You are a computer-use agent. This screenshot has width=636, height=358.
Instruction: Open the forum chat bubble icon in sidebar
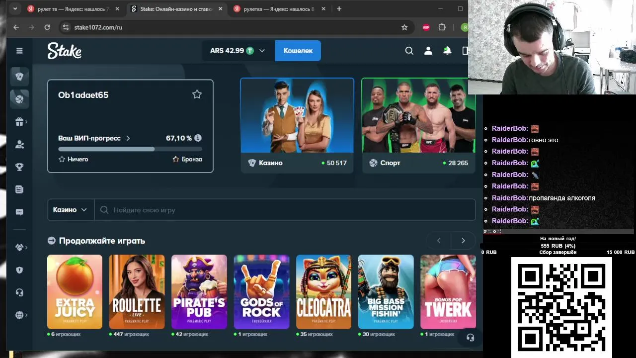click(x=19, y=212)
